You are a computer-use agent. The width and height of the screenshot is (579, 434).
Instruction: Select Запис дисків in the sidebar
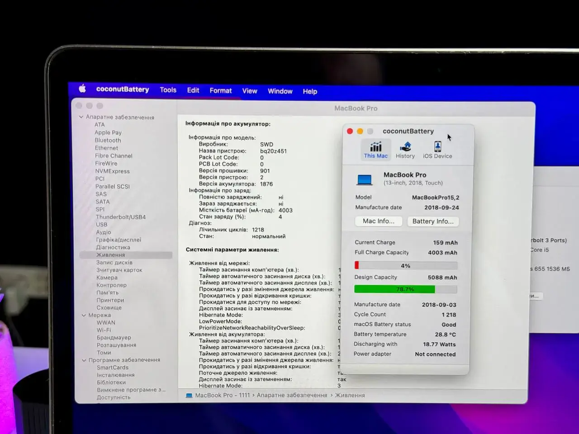pyautogui.click(x=114, y=262)
